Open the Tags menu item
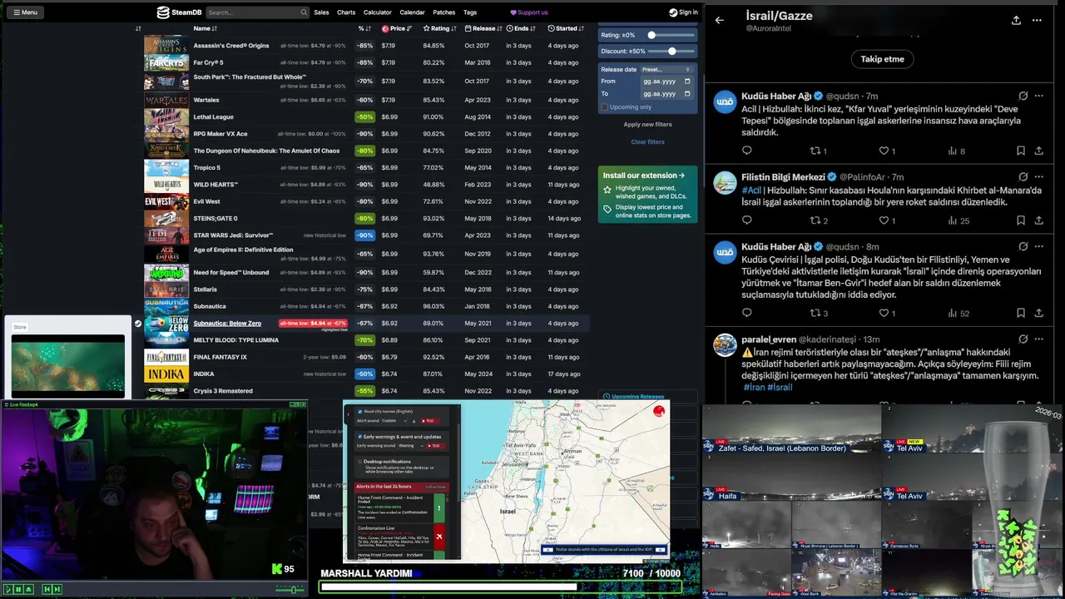This screenshot has height=599, width=1065. coord(470,12)
